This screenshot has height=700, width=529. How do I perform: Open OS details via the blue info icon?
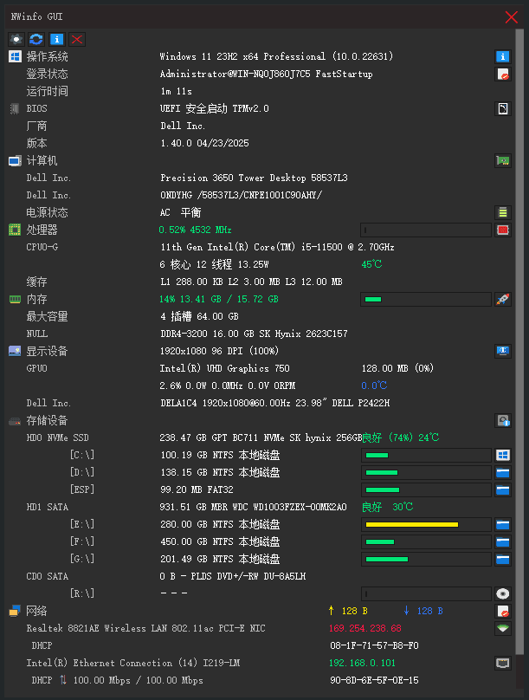pos(503,56)
